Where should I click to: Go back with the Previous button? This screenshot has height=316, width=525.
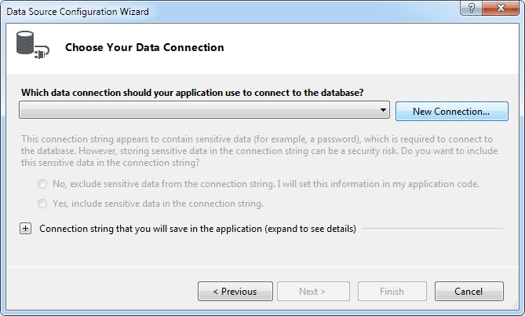[235, 292]
